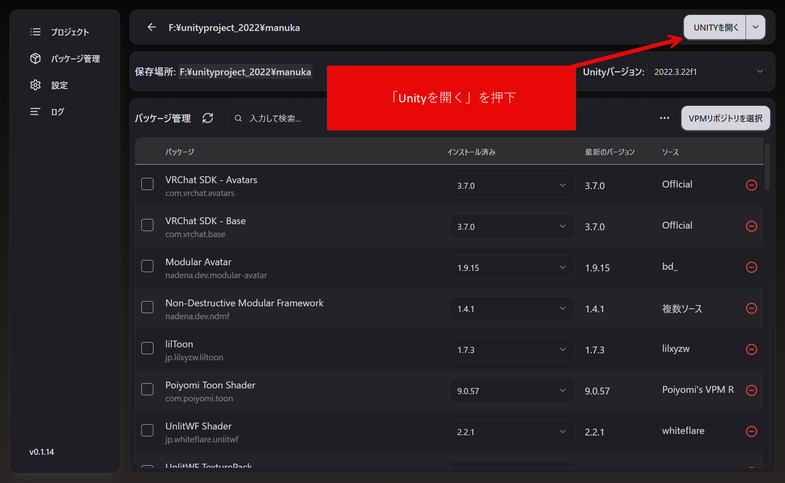Remove Poiyomi Toon Shader package
785x483 pixels.
tap(752, 390)
